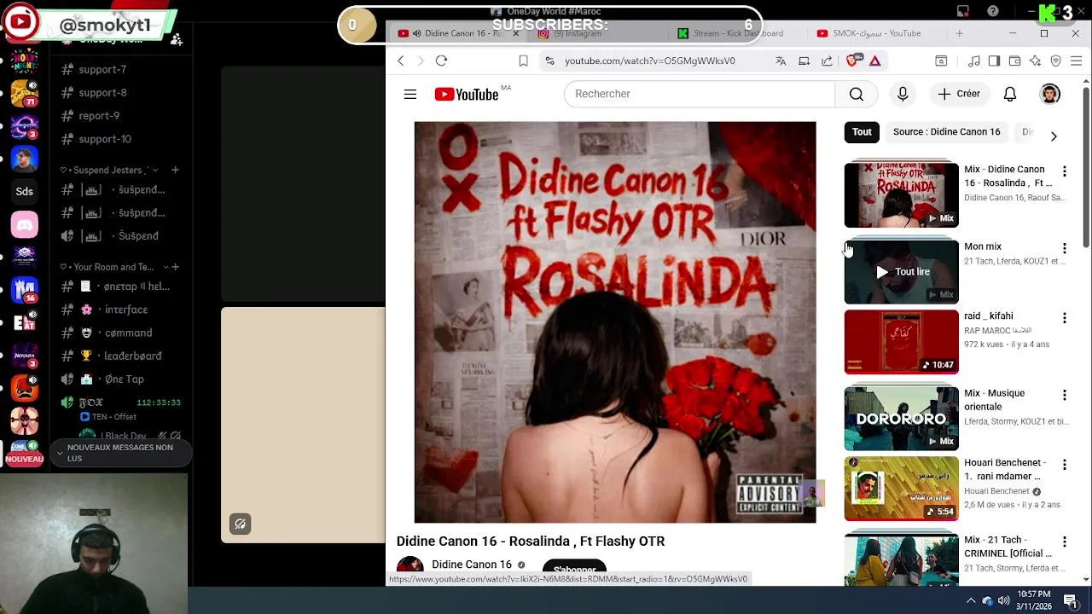Open Windows notification center icon
The width and height of the screenshot is (1092, 614).
(1072, 600)
